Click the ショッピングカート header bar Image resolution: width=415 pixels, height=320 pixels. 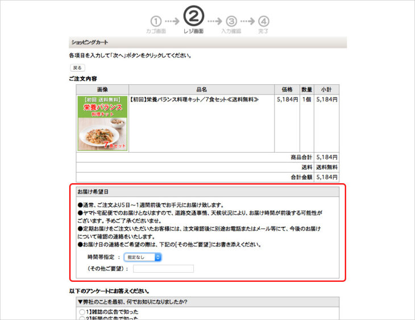coord(208,42)
